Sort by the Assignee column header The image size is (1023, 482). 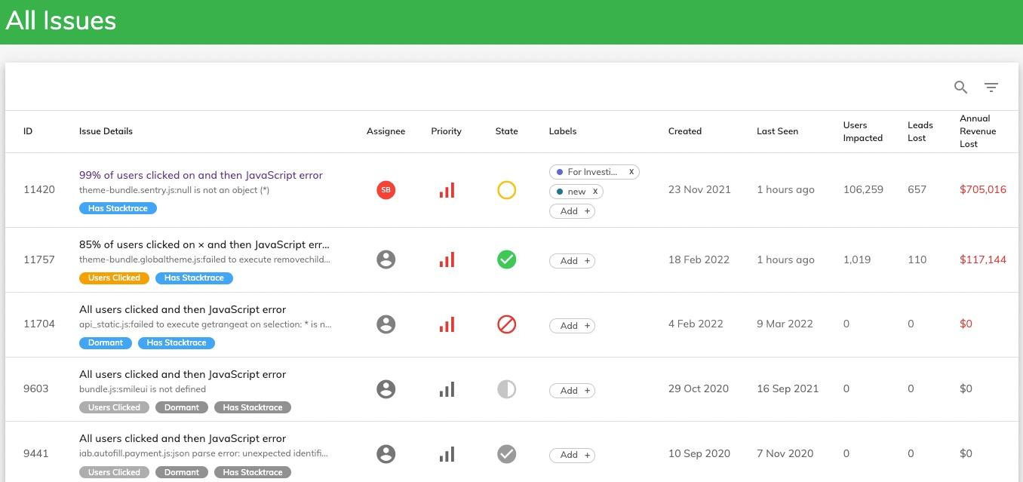coord(386,131)
